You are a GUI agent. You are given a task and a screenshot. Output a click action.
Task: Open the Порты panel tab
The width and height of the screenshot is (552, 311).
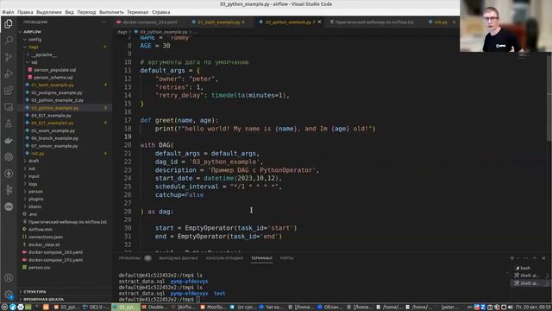[x=286, y=258]
